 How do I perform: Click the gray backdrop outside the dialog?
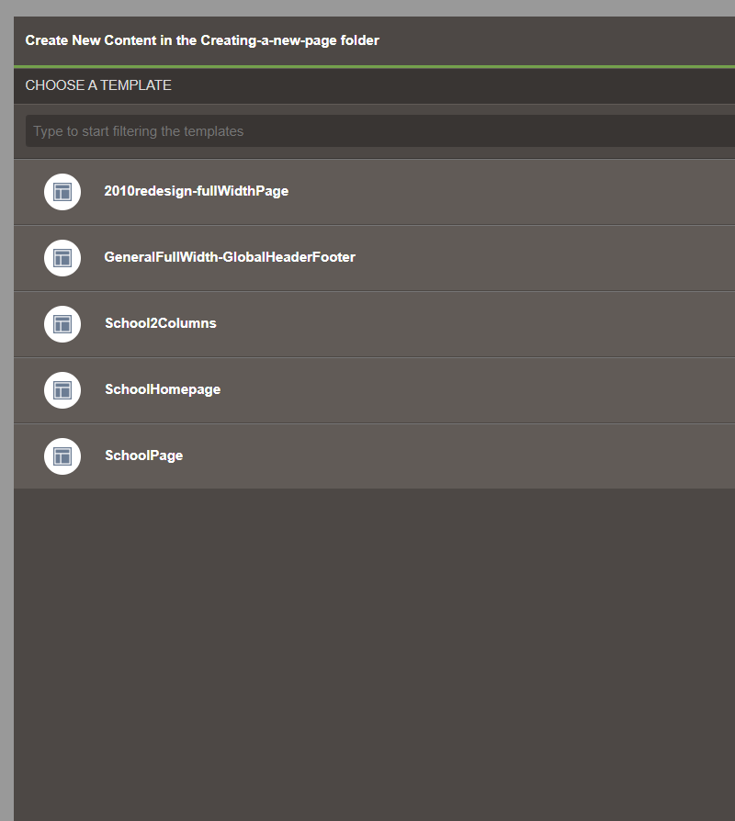click(x=6, y=413)
